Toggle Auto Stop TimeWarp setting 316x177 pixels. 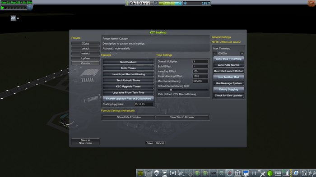tap(228, 59)
